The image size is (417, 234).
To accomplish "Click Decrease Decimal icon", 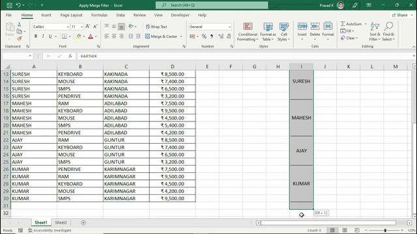I will click(x=229, y=36).
